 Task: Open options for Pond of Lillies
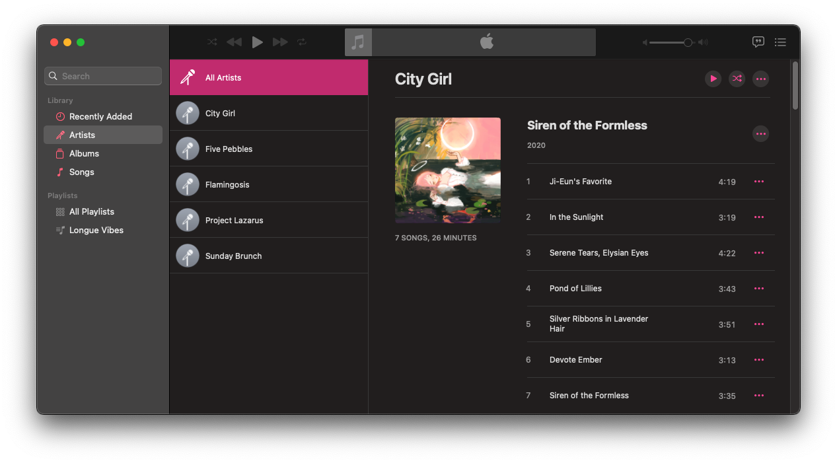pyautogui.click(x=759, y=288)
